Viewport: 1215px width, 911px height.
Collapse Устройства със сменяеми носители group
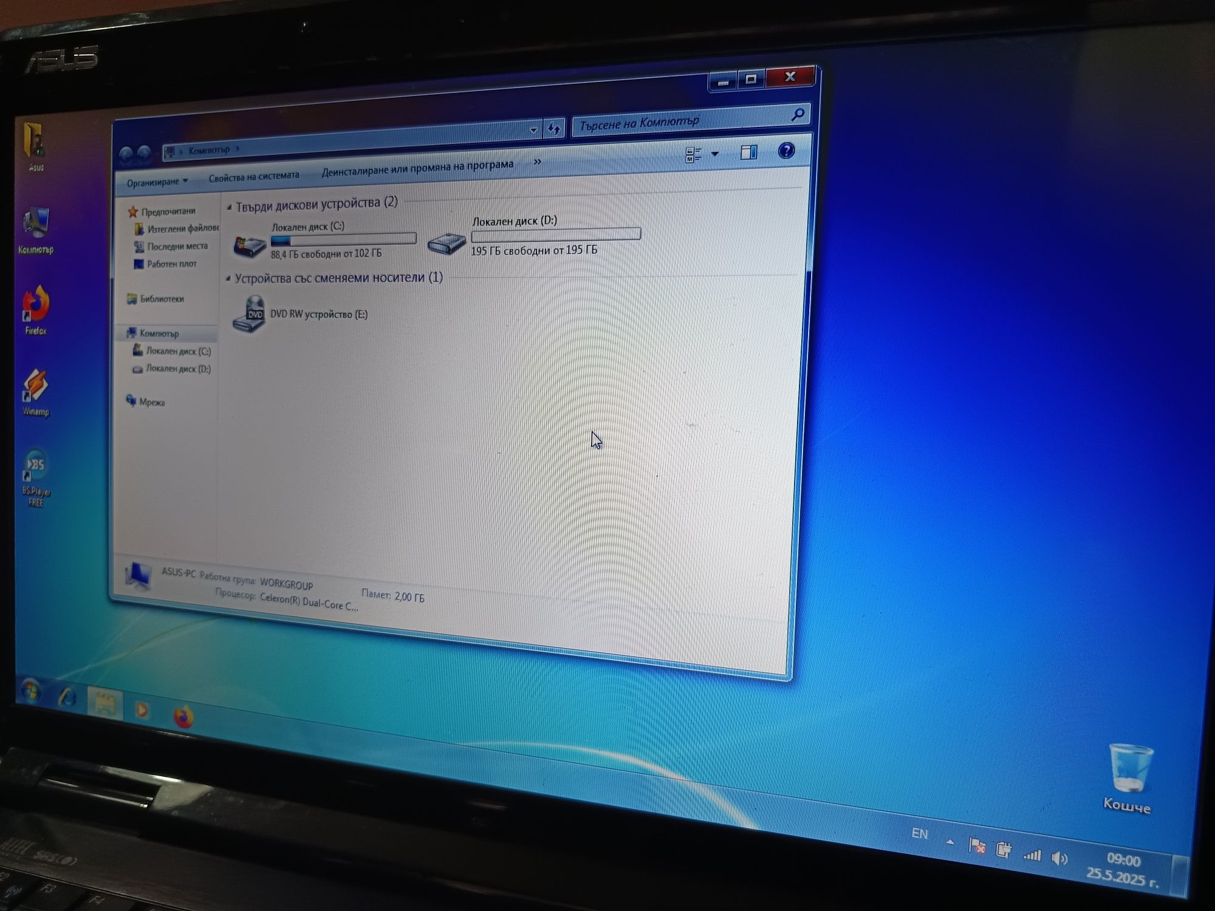228,279
